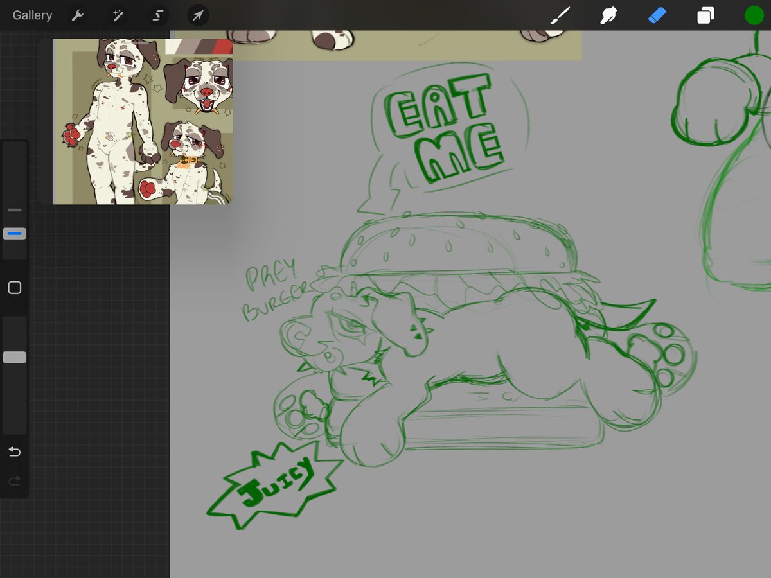Tap the square modify button in sidebar
This screenshot has height=578, width=771.
[x=14, y=288]
